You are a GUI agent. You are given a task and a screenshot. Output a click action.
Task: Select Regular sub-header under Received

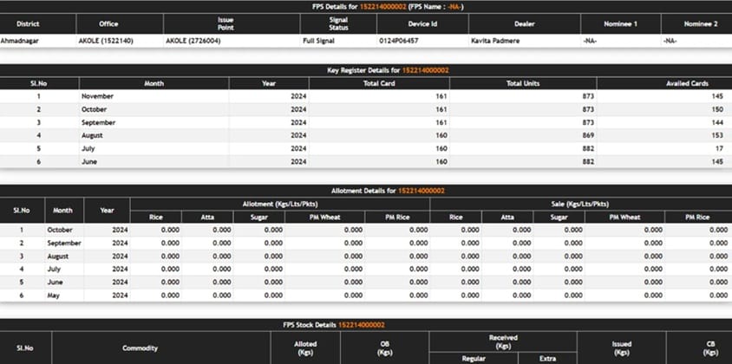point(474,359)
